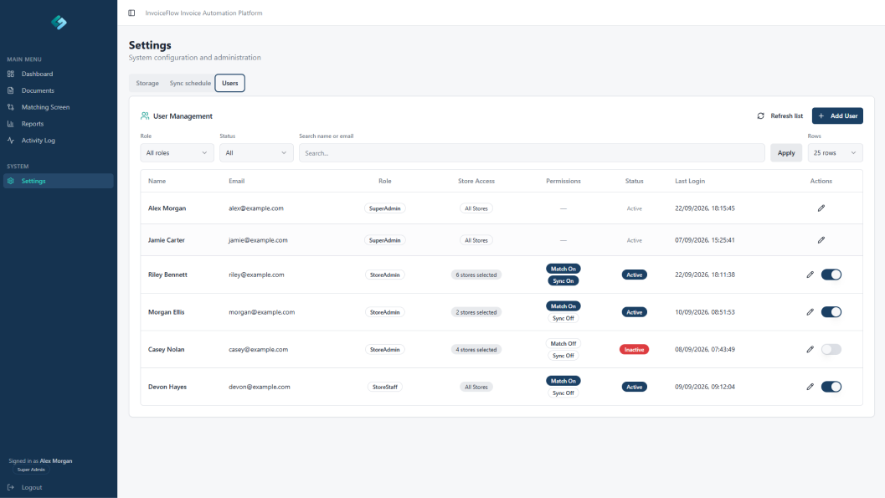Viewport: 885px width, 498px height.
Task: Click the Super Admin badge under signed-in user
Action: pos(31,470)
